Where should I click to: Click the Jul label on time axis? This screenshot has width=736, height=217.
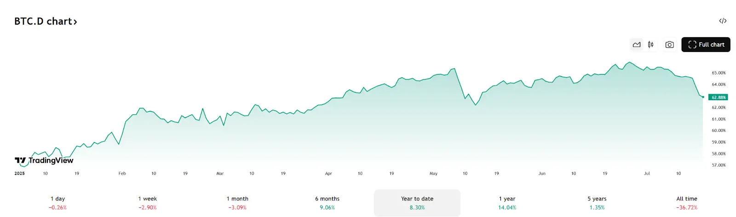coord(647,174)
